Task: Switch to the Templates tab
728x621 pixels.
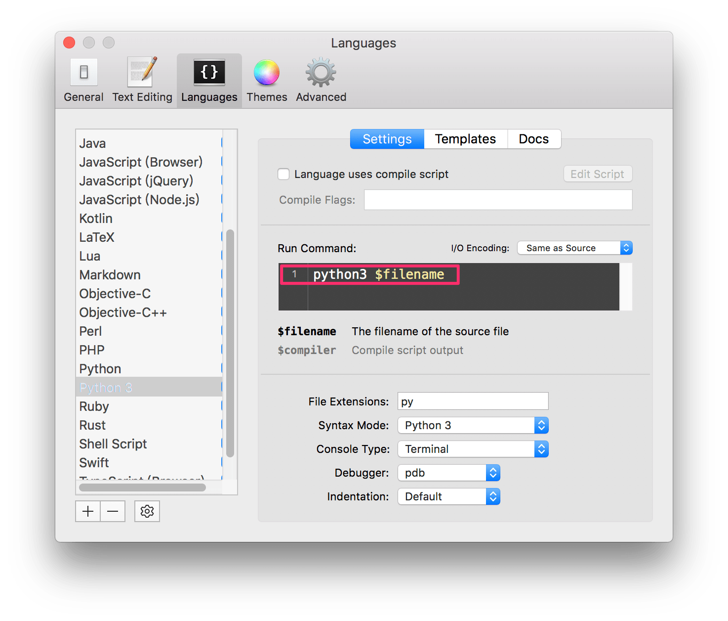Action: (465, 139)
